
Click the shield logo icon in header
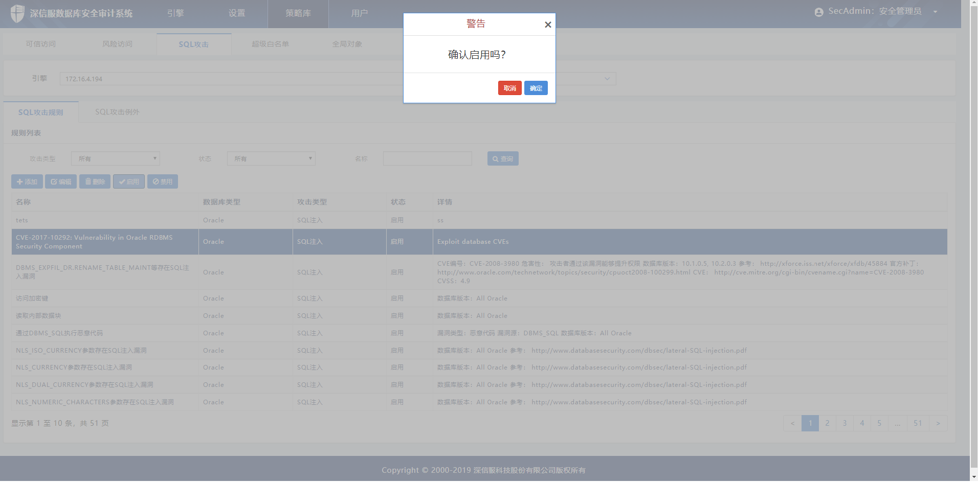pyautogui.click(x=17, y=13)
